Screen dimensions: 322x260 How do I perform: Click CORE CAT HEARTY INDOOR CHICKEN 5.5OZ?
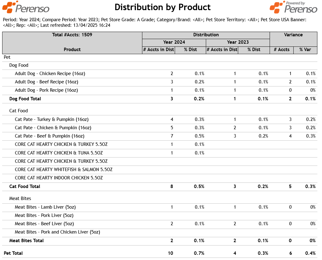tap(59, 178)
